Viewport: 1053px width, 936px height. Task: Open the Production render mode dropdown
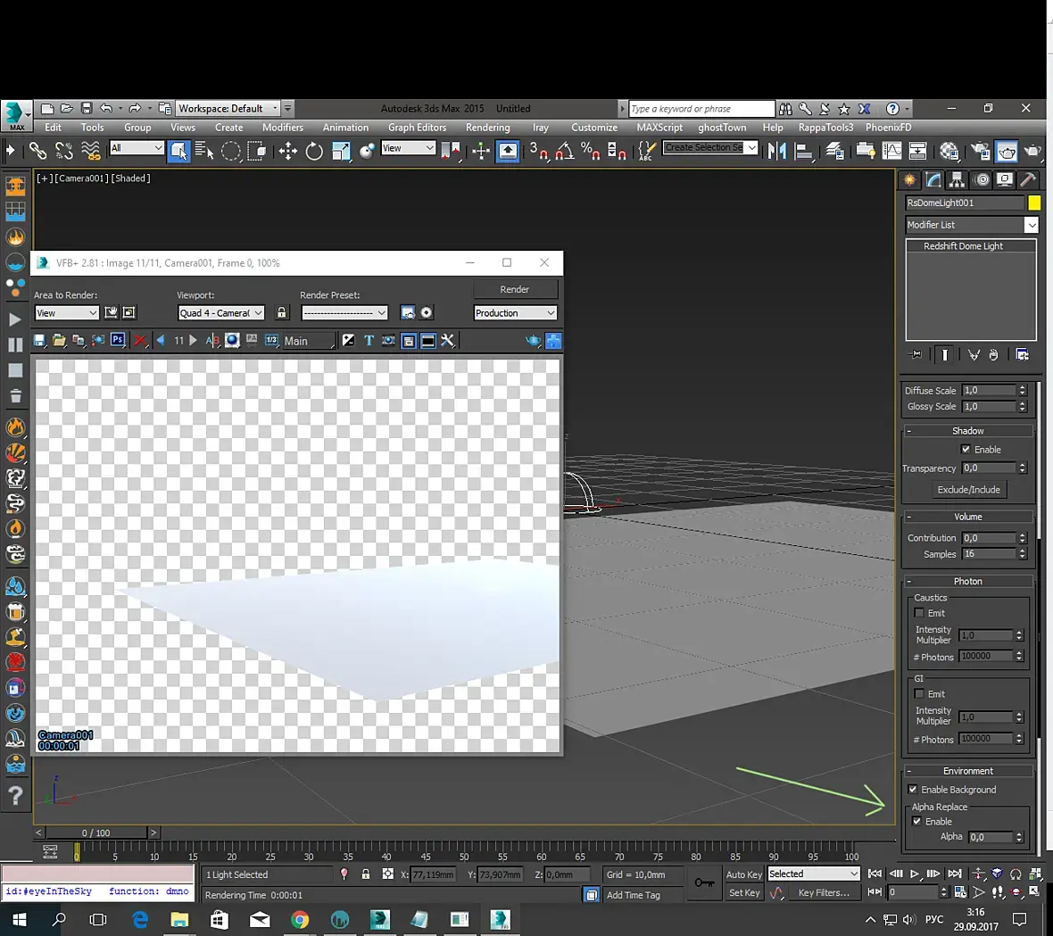pos(515,312)
